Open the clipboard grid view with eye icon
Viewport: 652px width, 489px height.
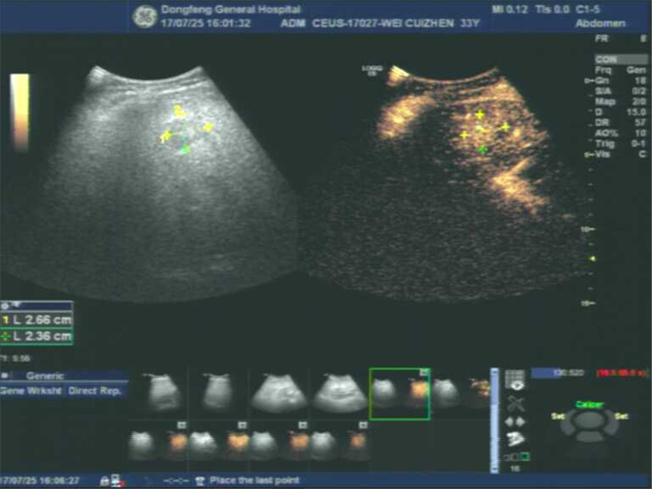click(x=515, y=380)
